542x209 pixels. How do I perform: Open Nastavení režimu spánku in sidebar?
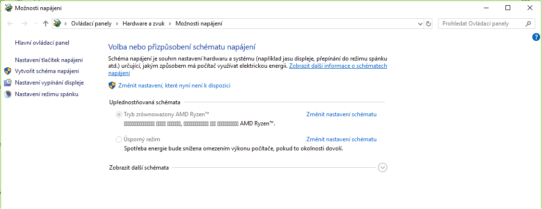pyautogui.click(x=47, y=94)
